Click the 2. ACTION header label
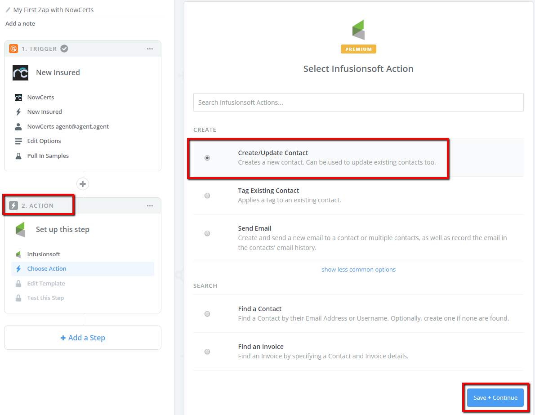Screen dimensions: 535x415 pyautogui.click(x=37, y=206)
